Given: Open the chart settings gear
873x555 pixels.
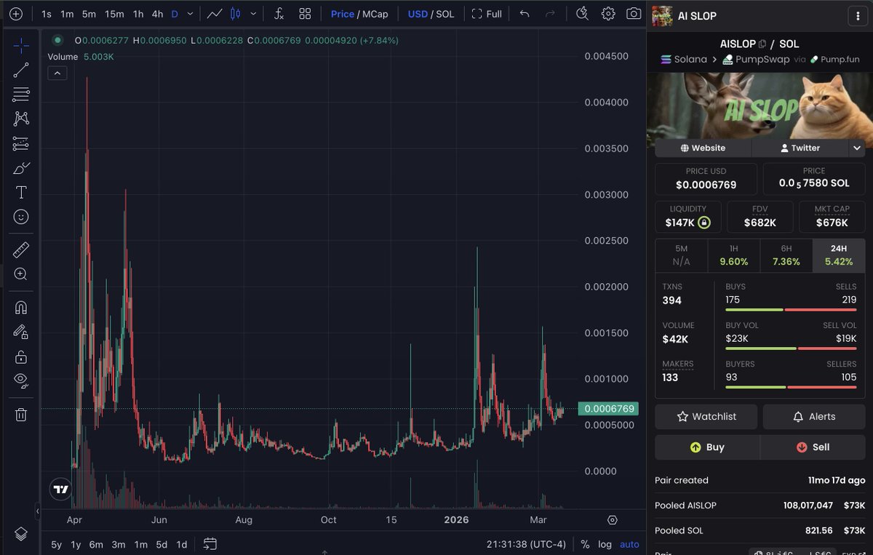Looking at the screenshot, I should [608, 14].
